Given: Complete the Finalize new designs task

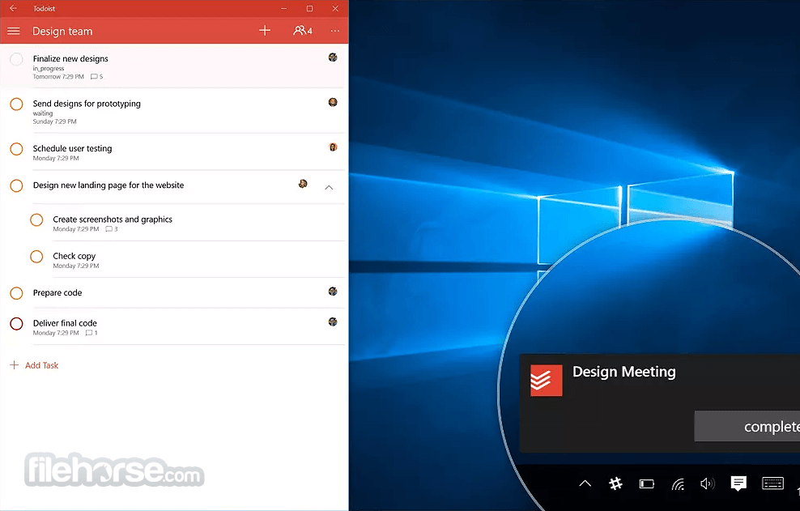Looking at the screenshot, I should pos(16,59).
